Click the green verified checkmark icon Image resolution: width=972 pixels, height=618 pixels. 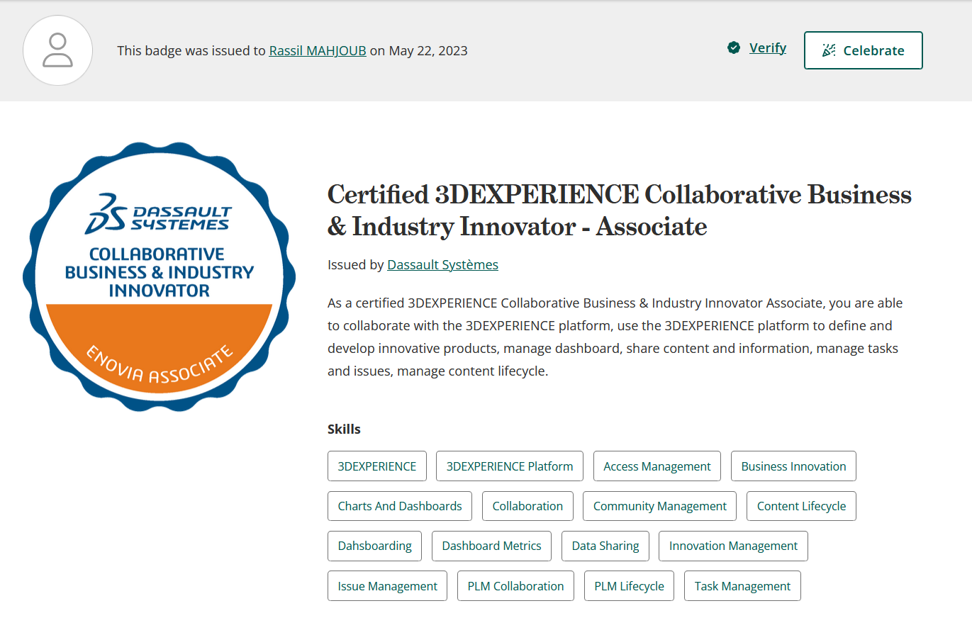[x=734, y=47]
